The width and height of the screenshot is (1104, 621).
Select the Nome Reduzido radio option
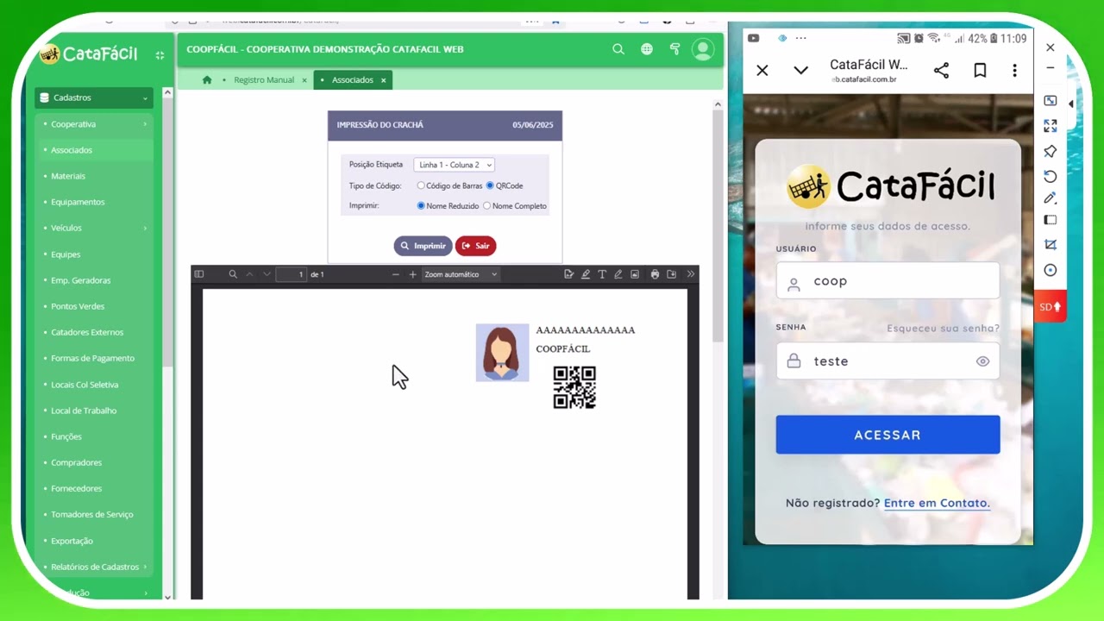[x=421, y=206]
